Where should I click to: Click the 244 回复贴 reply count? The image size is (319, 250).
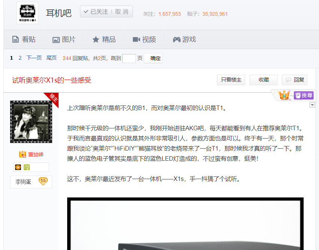[75, 58]
